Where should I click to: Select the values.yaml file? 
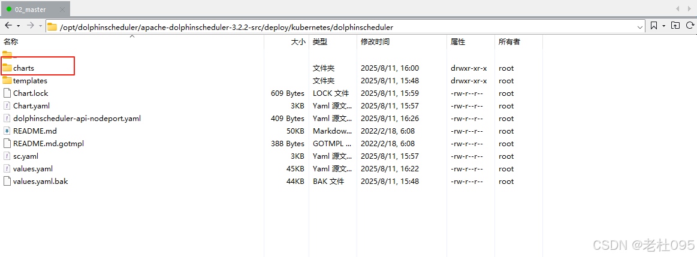click(x=32, y=169)
